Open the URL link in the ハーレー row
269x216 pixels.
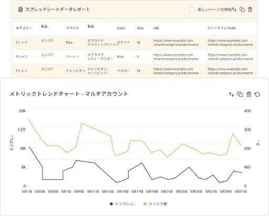click(x=176, y=57)
